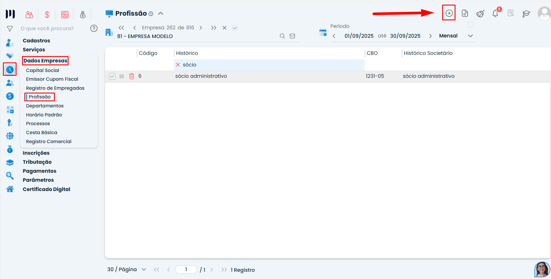This screenshot has height=279, width=551.
Task: Open Emissor Cupom Fiscal
Action: [52, 79]
